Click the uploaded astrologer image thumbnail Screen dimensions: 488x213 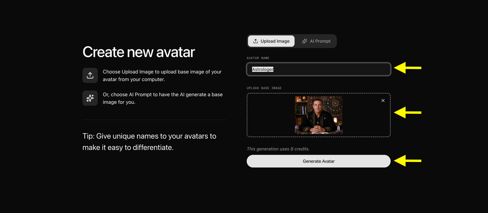pyautogui.click(x=319, y=115)
